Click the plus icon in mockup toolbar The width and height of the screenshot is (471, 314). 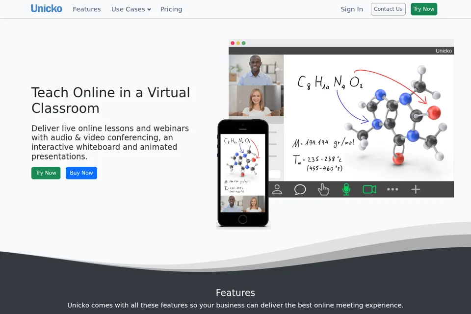click(x=416, y=189)
